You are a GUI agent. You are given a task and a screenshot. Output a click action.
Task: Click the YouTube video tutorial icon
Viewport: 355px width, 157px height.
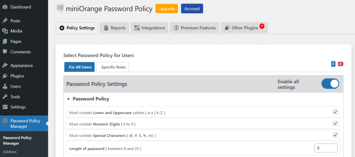tap(340, 64)
